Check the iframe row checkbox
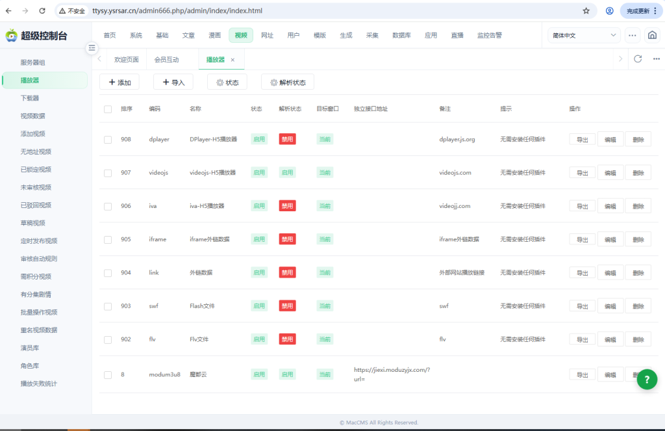Screen dimensions: 665x431 click(x=108, y=240)
